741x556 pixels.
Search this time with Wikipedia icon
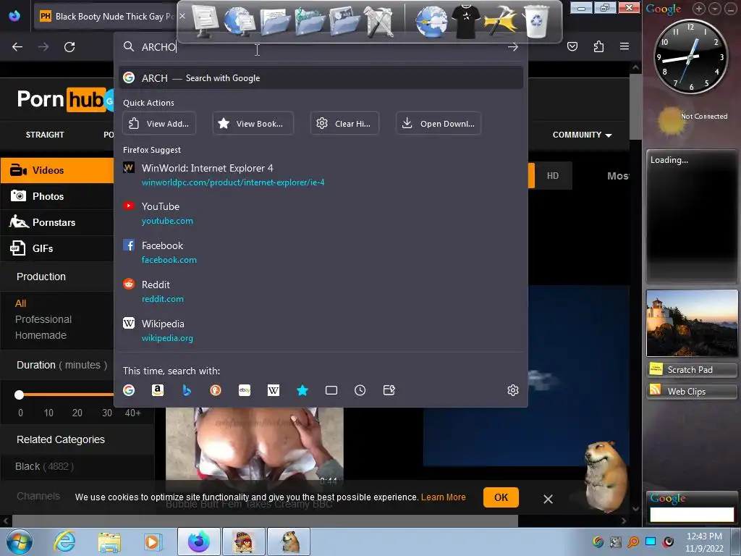(273, 390)
